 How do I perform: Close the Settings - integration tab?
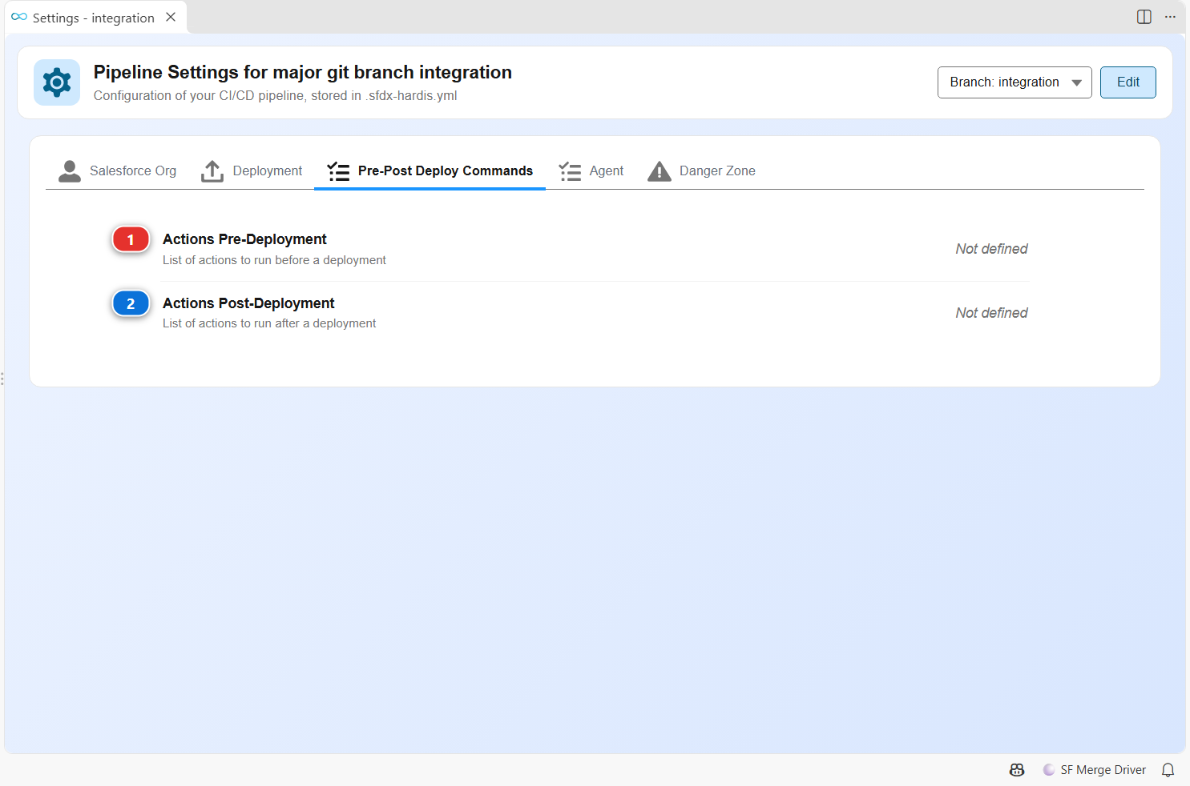(x=171, y=17)
